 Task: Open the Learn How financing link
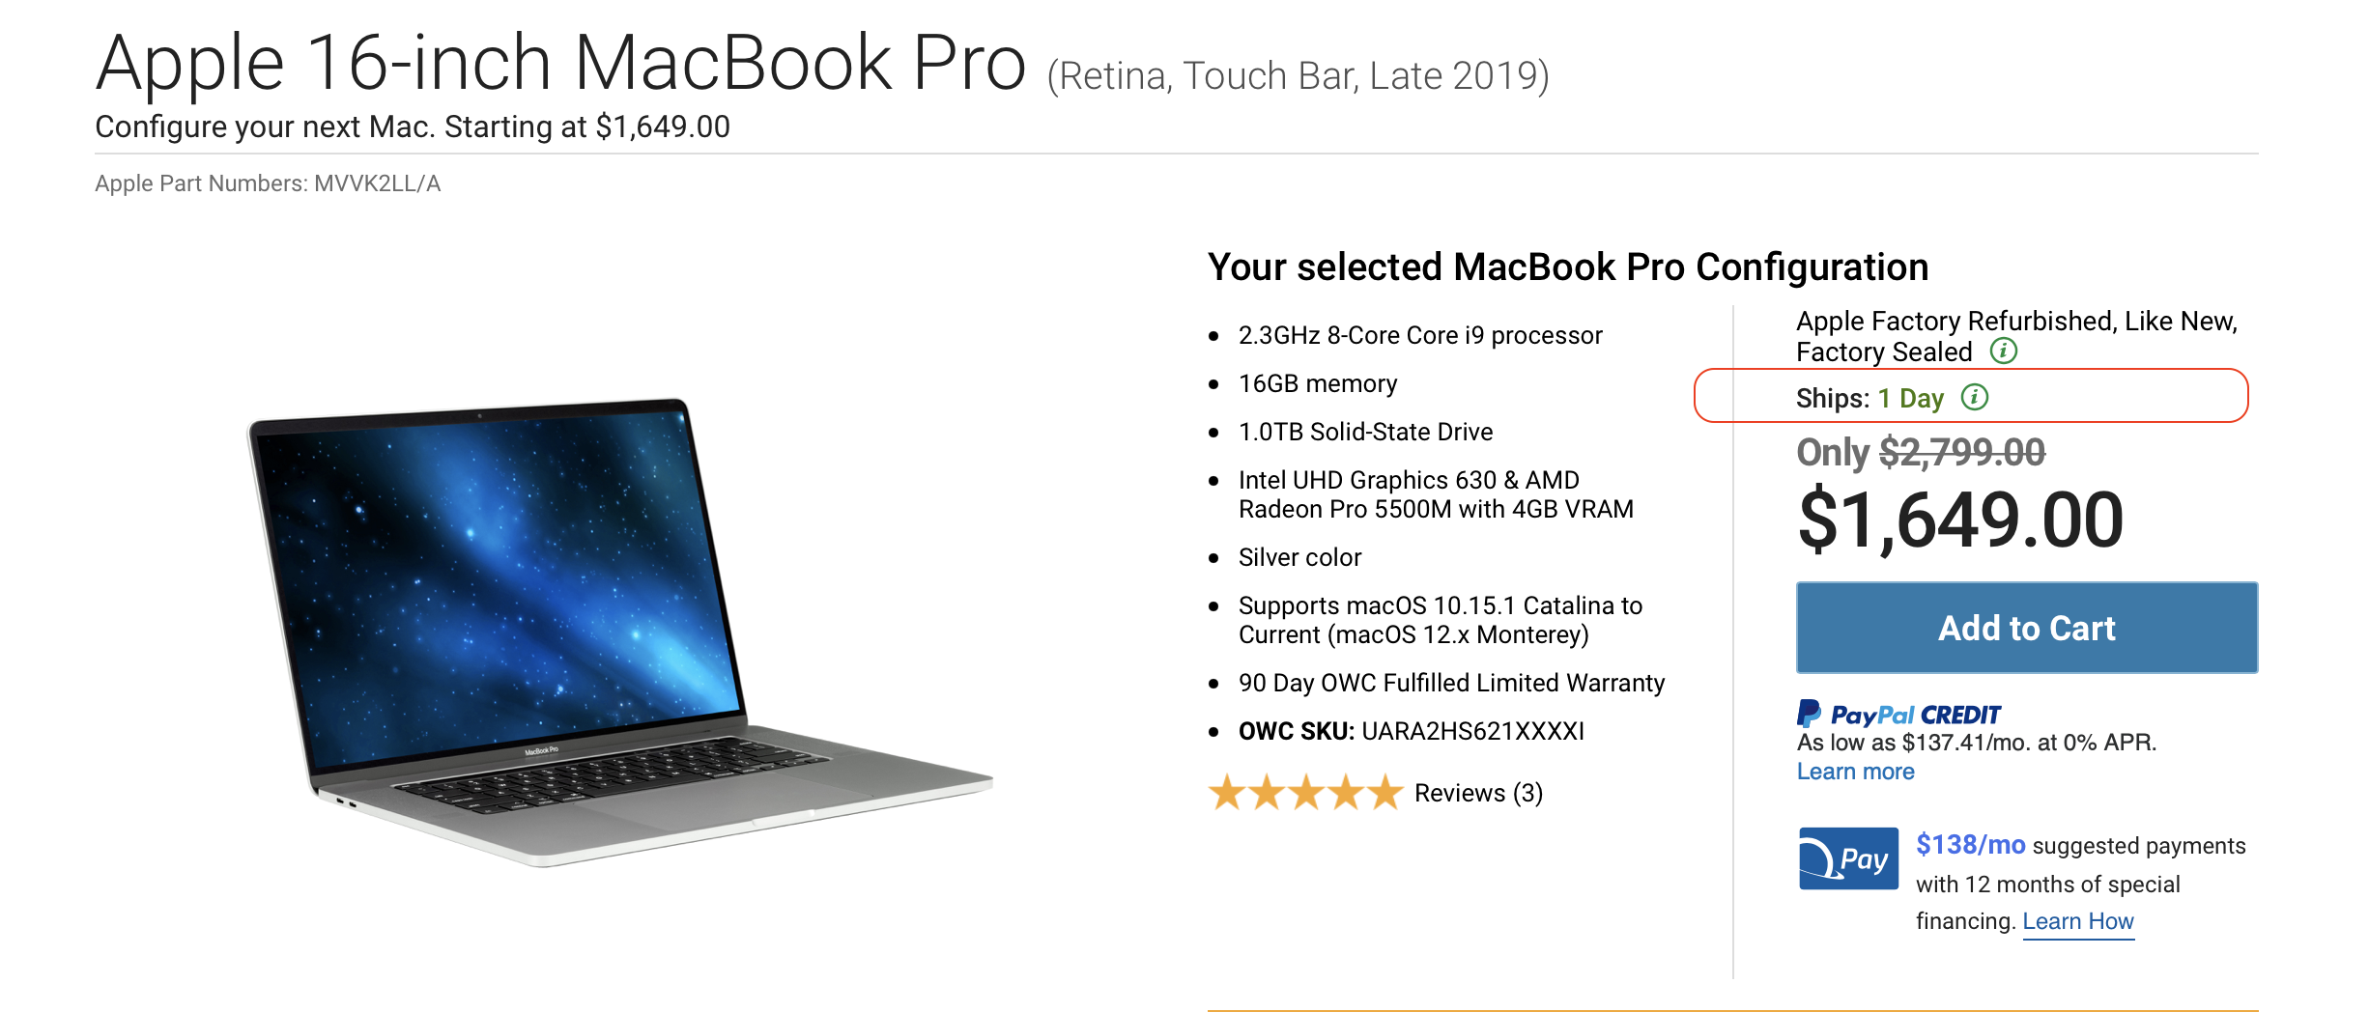click(2078, 921)
